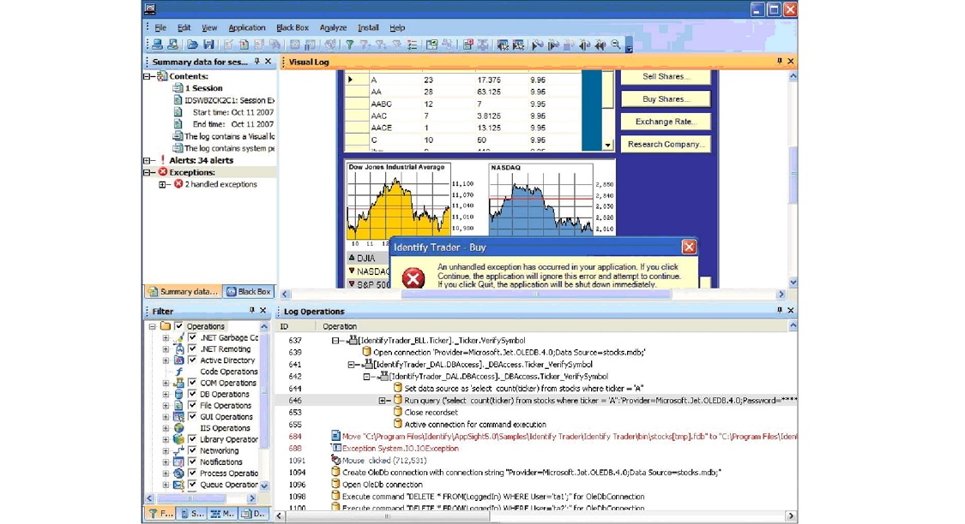Click the stock table scroll-down arrow
The image size is (965, 524).
click(x=607, y=146)
